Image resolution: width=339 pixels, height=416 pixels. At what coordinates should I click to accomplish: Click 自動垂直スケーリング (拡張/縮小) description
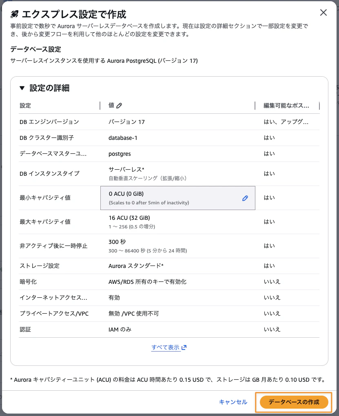pos(148,178)
